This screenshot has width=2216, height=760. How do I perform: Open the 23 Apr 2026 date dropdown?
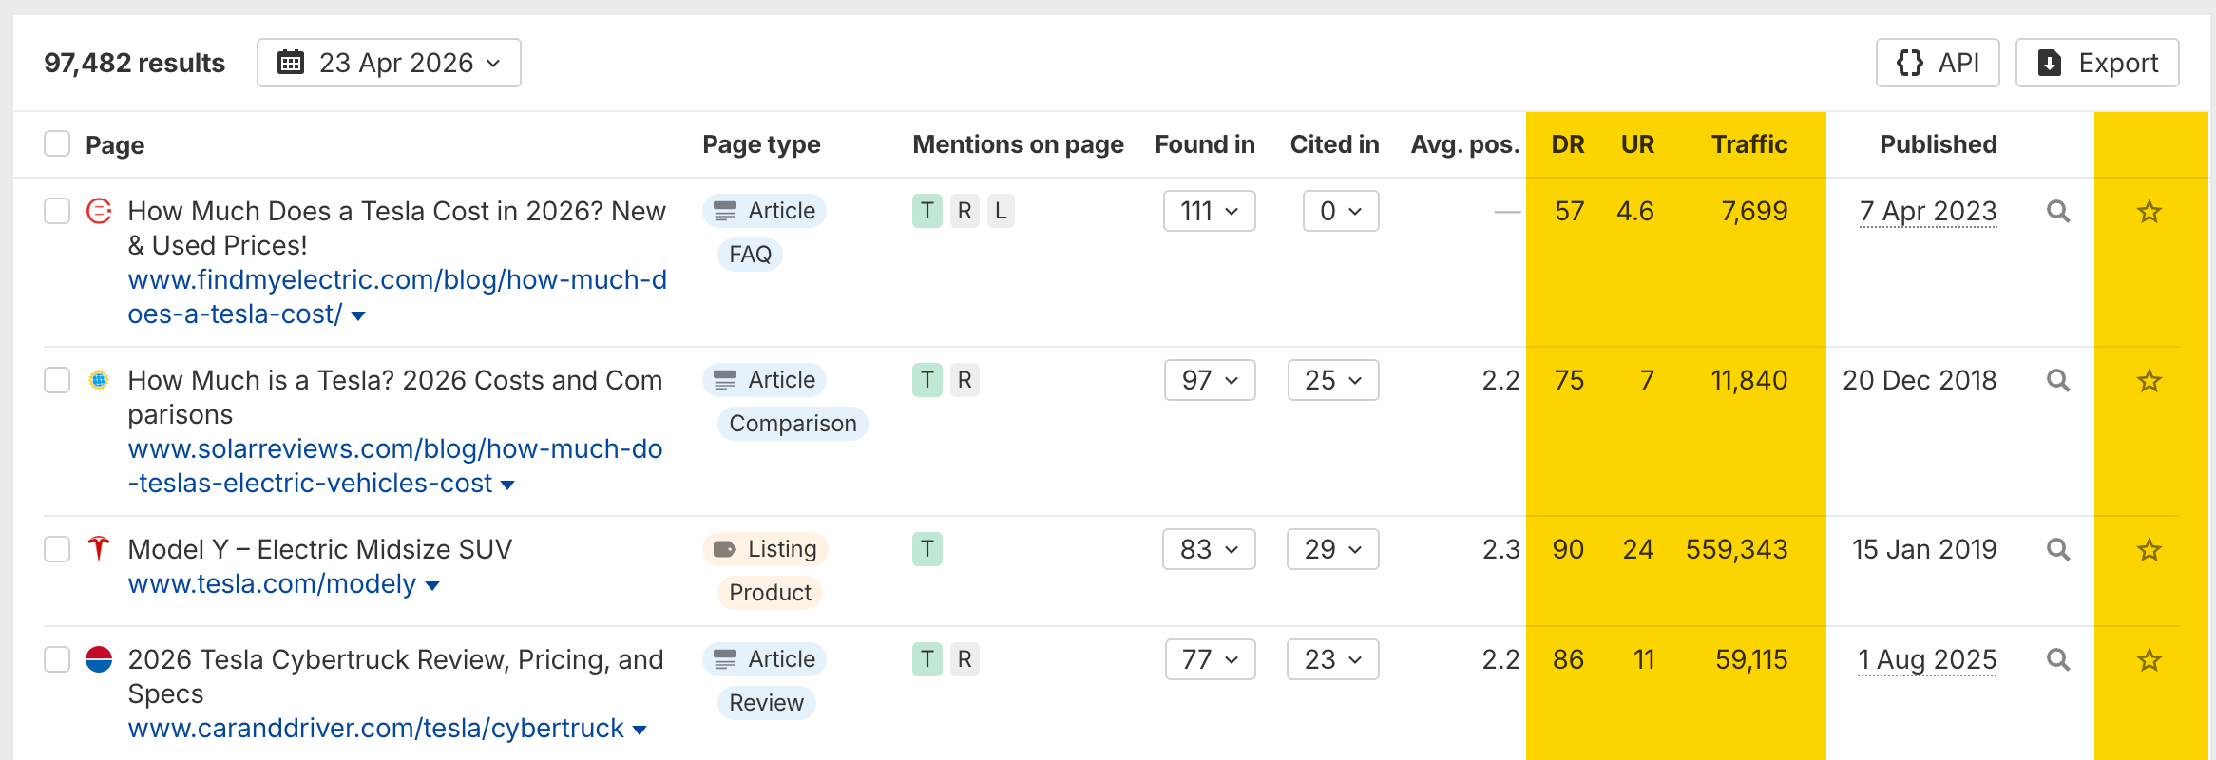pos(389,63)
